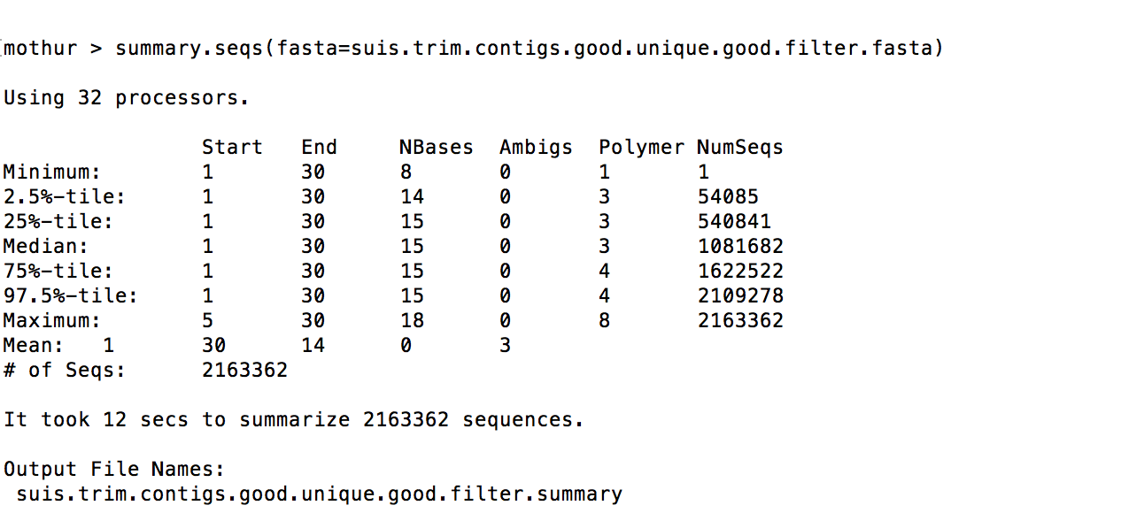1121x513 pixels.
Task: Click the Polymer column header
Action: tap(641, 147)
